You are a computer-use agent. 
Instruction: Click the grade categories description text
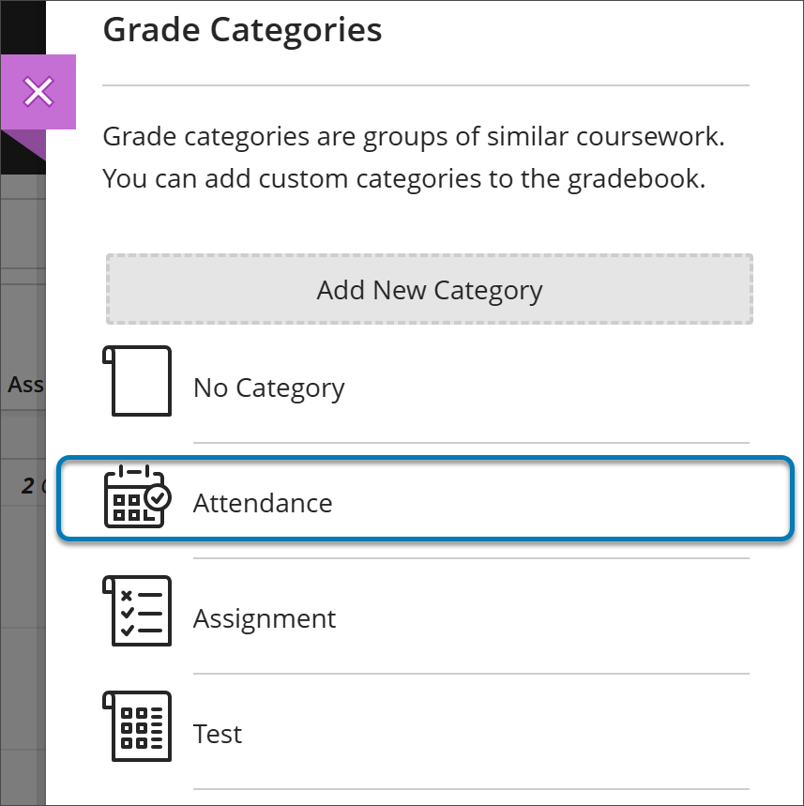413,157
